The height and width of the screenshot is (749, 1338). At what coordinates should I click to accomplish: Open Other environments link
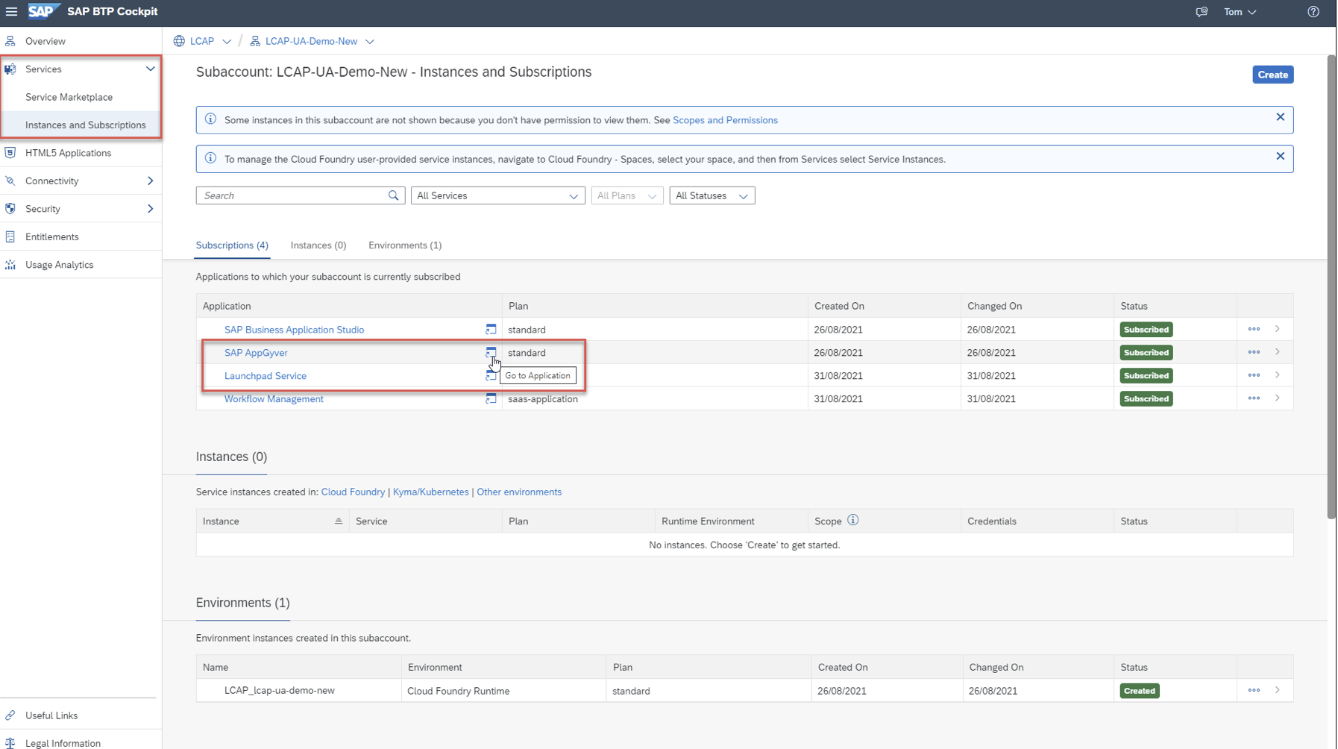(519, 492)
